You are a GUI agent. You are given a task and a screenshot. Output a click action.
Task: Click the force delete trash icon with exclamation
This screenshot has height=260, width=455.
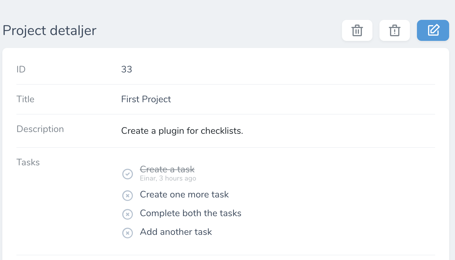[394, 30]
